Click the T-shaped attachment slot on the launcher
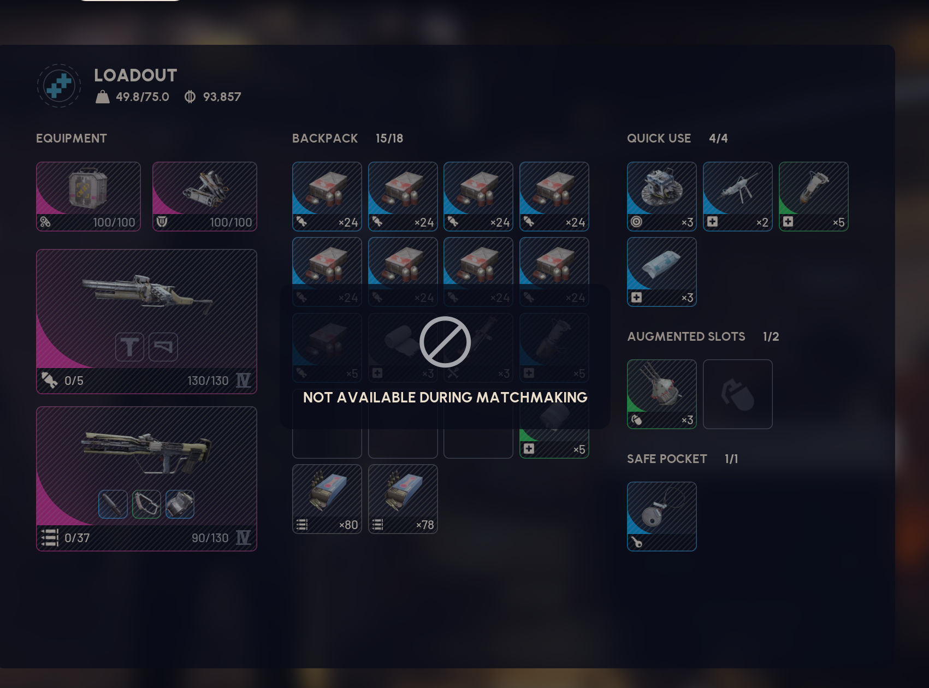Viewport: 929px width, 688px height. point(129,347)
